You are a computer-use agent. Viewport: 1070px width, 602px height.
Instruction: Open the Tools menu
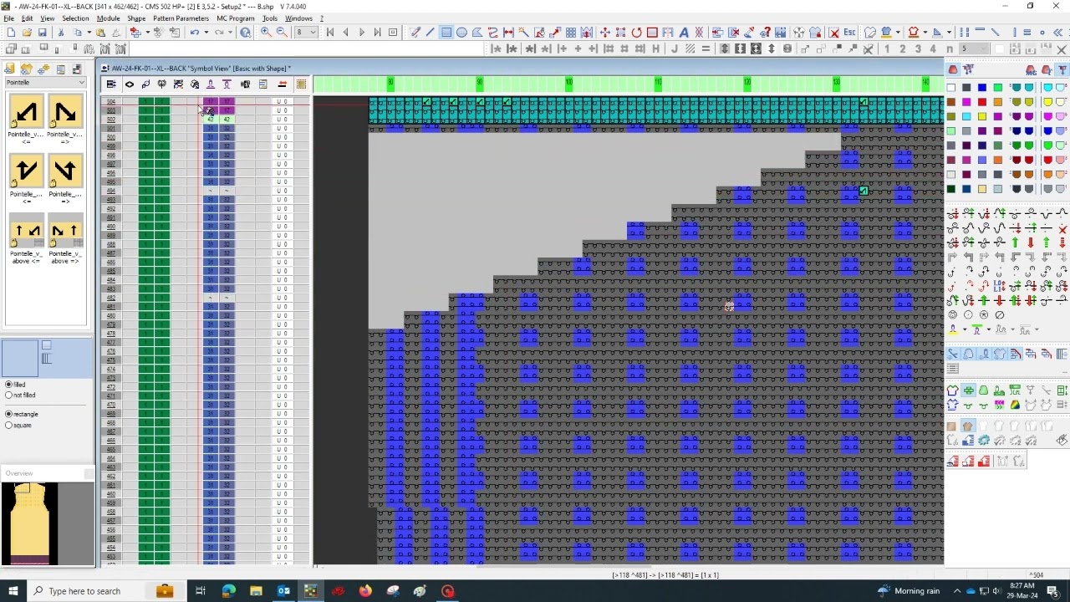(x=269, y=18)
